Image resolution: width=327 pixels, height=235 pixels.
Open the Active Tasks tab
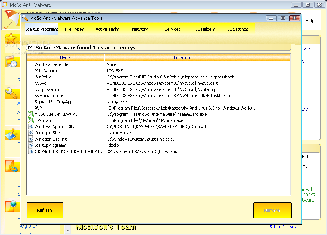tap(107, 29)
